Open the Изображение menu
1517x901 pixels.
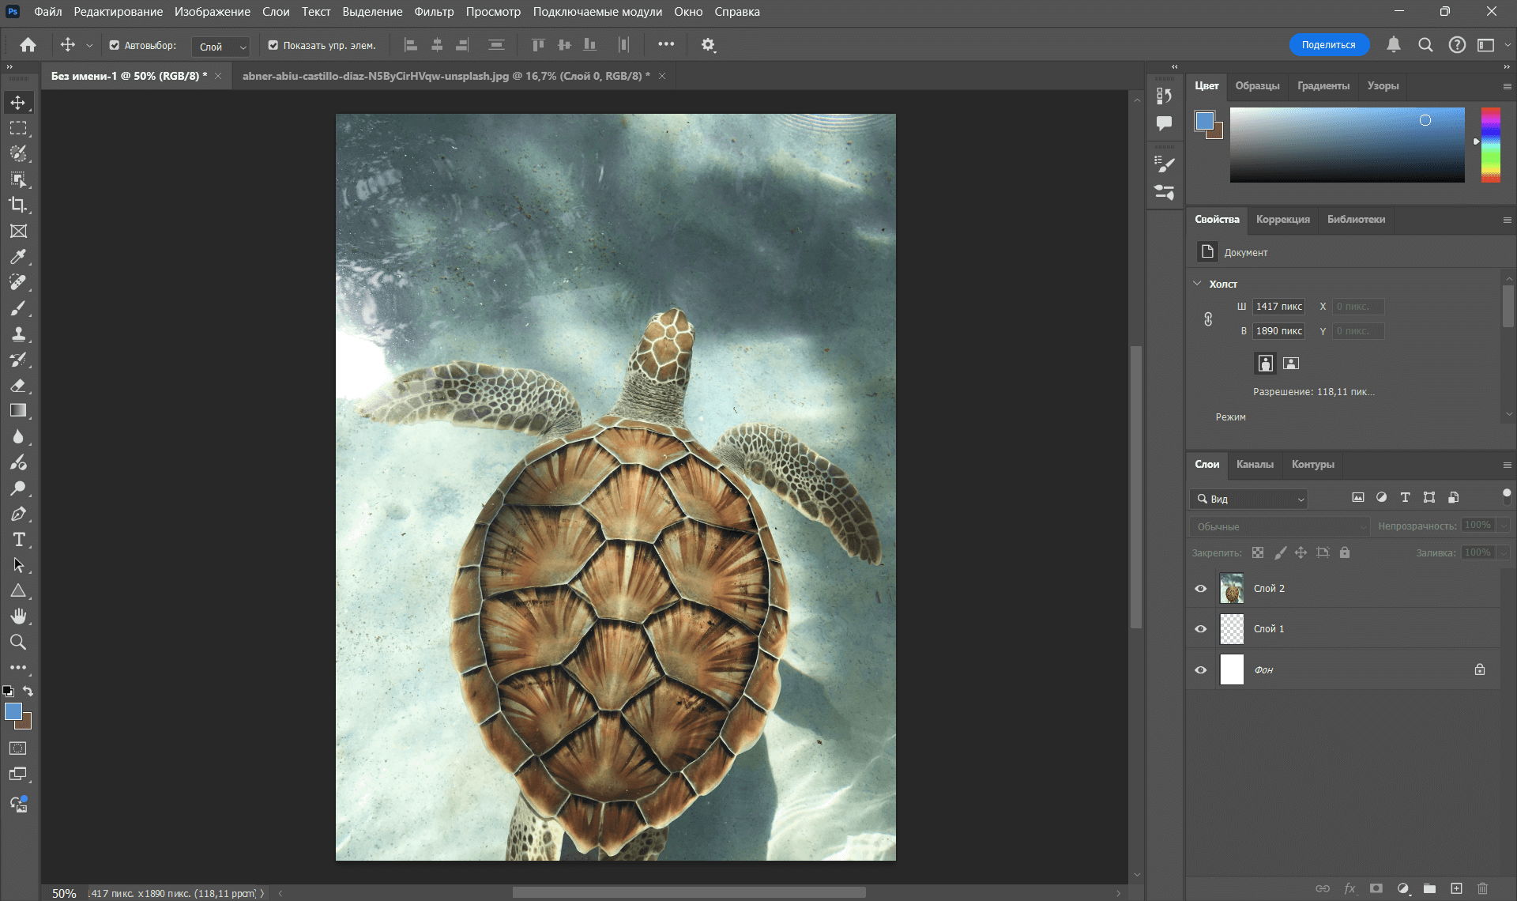coord(213,12)
